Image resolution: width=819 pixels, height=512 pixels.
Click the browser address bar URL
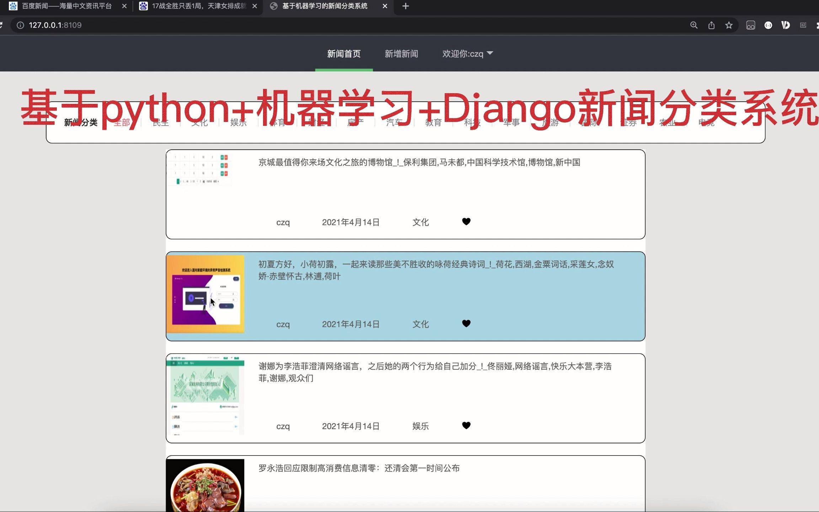pyautogui.click(x=55, y=25)
